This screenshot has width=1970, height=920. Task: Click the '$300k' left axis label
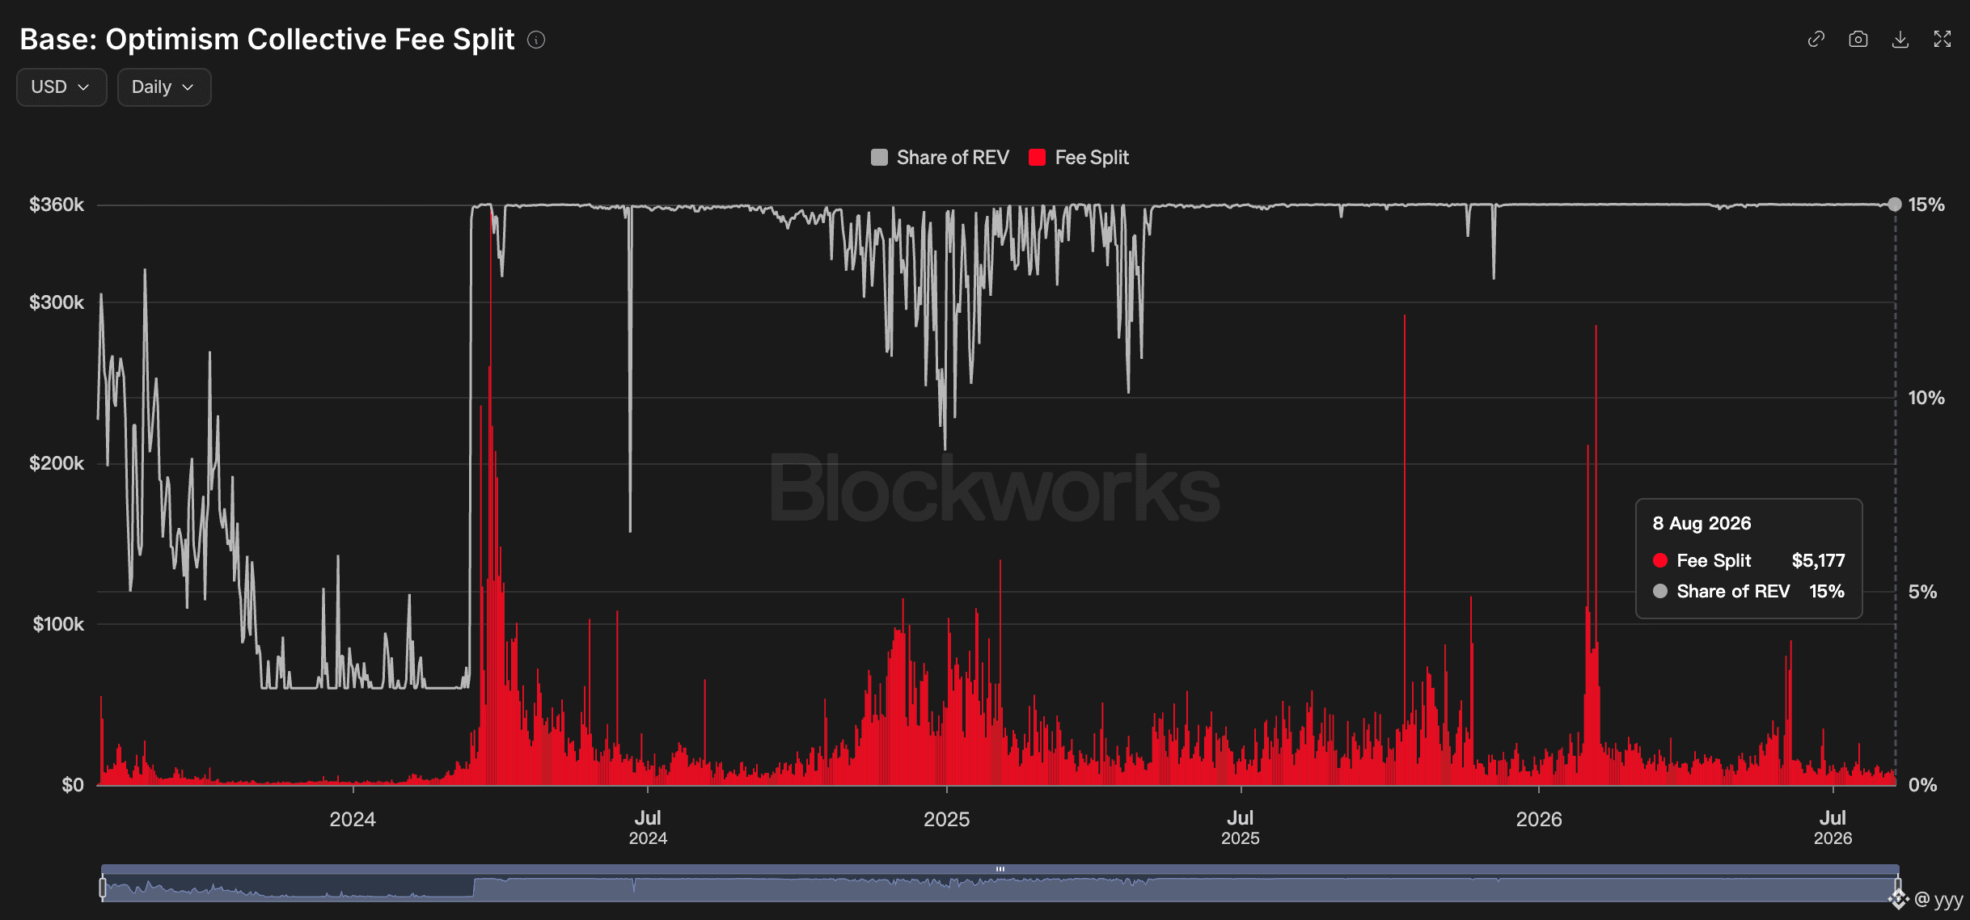(57, 302)
